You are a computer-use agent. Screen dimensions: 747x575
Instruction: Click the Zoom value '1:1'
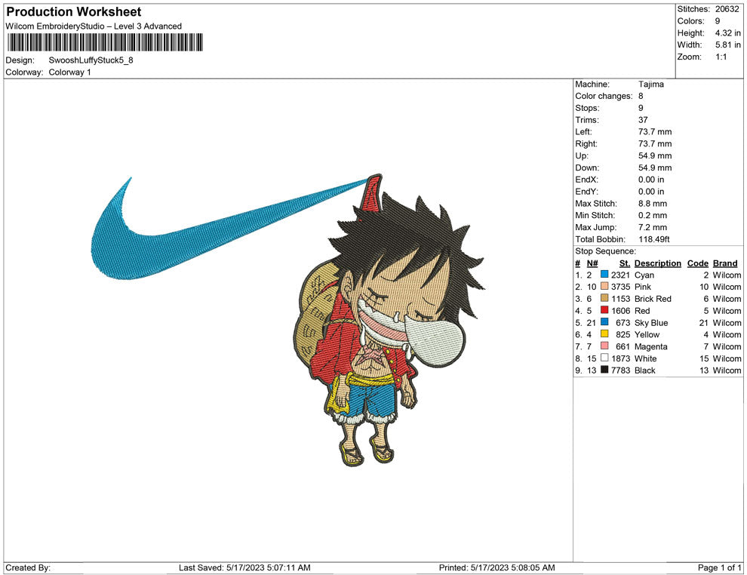[x=721, y=57]
